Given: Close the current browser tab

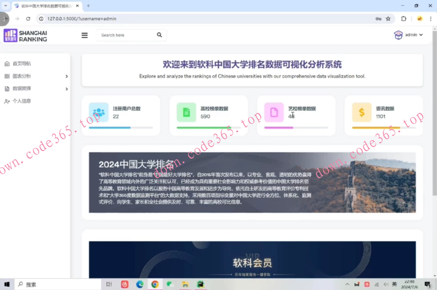Looking at the screenshot, I should 77,6.
